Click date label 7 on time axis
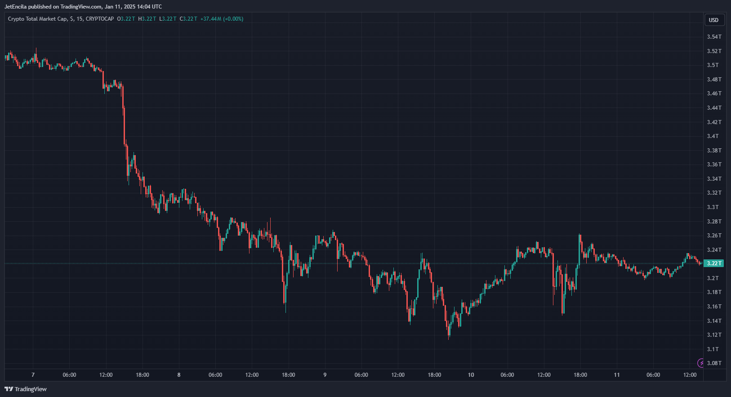 (33, 375)
